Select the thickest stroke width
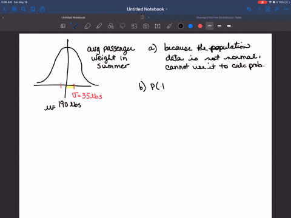The image size is (291, 218). click(229, 26)
